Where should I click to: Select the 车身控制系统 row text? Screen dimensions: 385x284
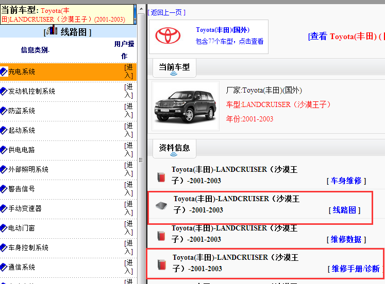pyautogui.click(x=28, y=247)
